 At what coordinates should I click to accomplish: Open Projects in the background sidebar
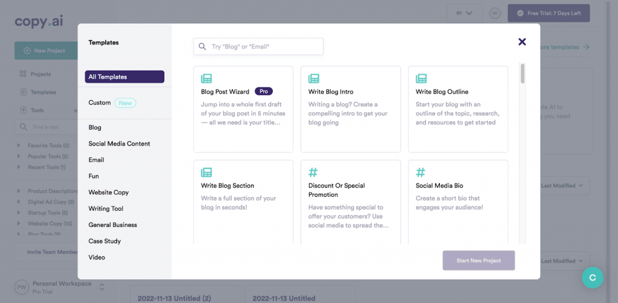40,74
